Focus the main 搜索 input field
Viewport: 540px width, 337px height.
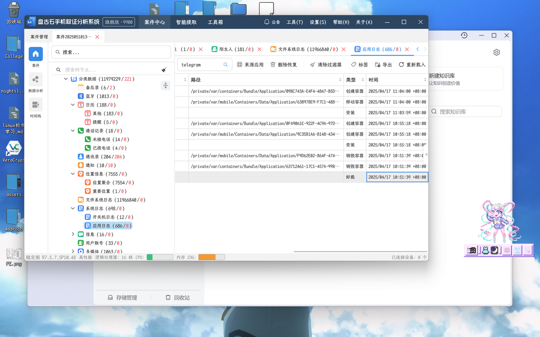pos(111,52)
